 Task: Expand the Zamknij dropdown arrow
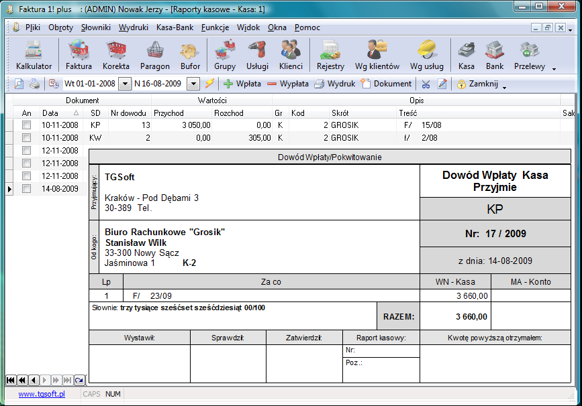pyautogui.click(x=504, y=86)
